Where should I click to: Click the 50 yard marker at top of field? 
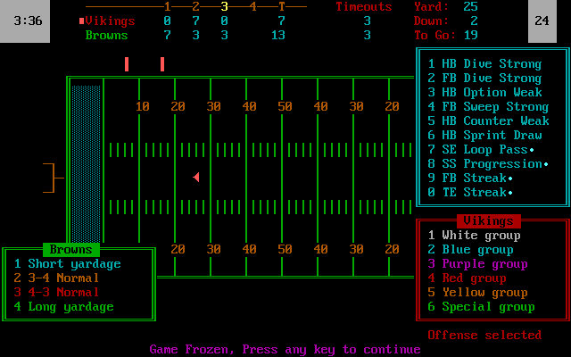point(285,106)
